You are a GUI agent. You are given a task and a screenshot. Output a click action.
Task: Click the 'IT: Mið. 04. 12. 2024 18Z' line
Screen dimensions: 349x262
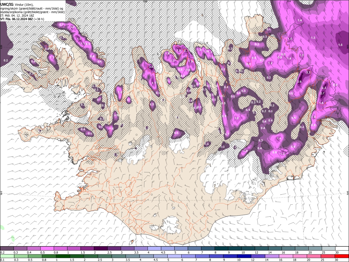click(x=17, y=16)
